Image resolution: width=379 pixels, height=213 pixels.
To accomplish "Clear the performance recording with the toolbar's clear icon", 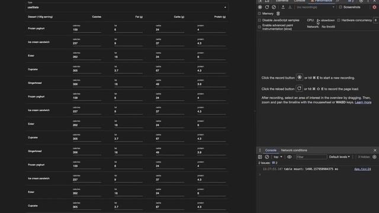I will pyautogui.click(x=274, y=7).
